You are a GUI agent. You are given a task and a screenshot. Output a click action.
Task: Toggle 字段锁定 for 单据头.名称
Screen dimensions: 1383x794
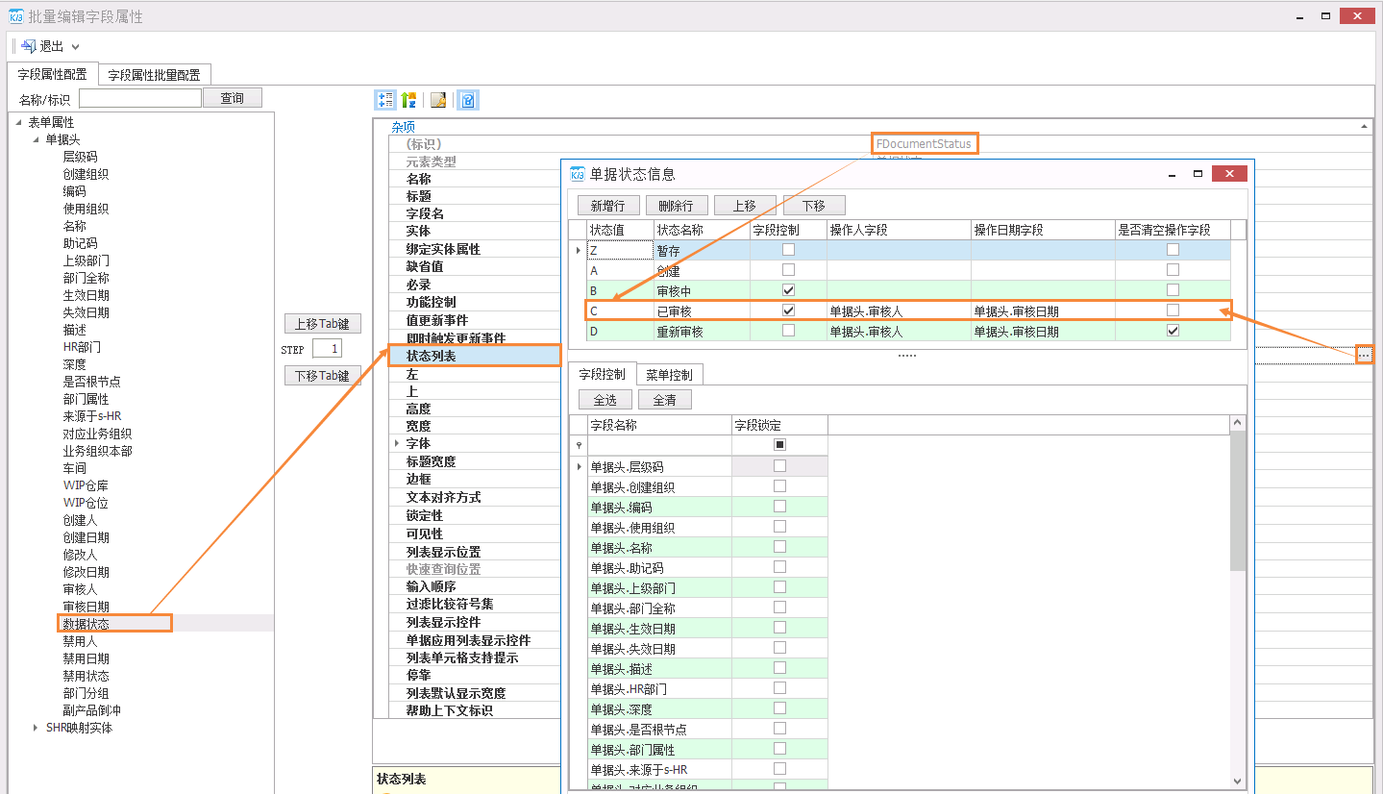click(779, 547)
